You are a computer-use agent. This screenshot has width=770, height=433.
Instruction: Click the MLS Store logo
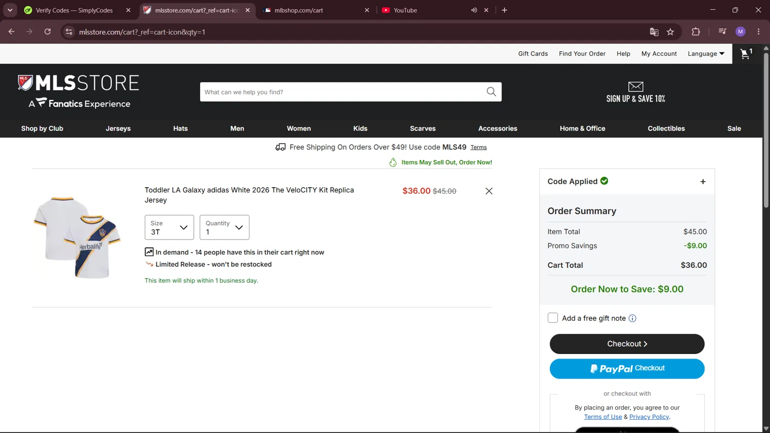[79, 91]
